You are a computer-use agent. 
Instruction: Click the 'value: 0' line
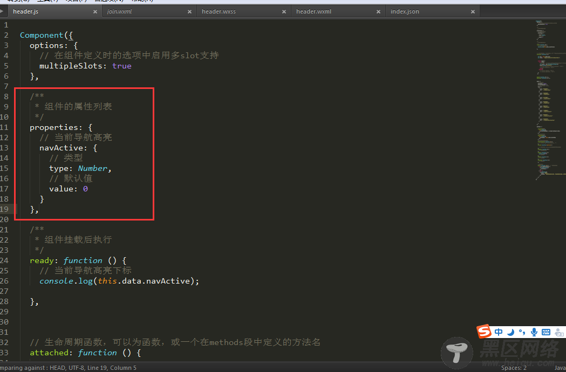68,189
